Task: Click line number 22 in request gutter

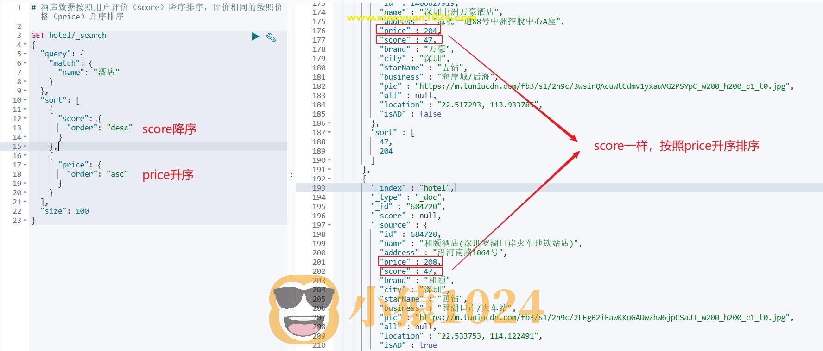Action: click(17, 211)
